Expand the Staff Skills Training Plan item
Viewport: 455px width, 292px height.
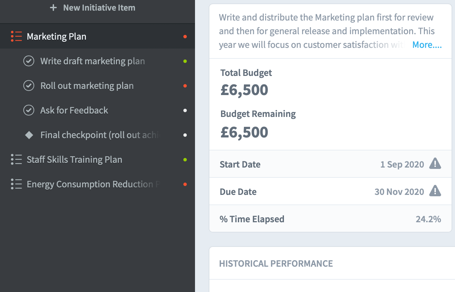[x=97, y=160]
